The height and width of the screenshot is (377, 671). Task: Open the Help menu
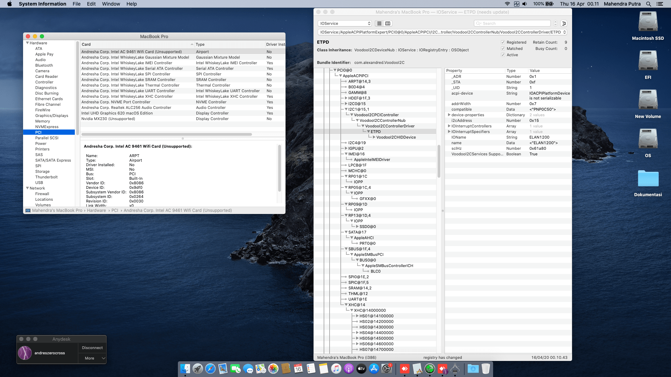132,4
